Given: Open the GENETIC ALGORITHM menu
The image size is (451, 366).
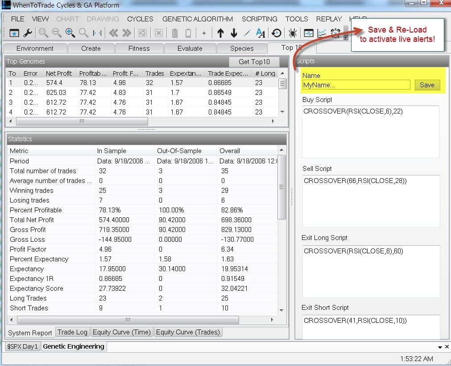Looking at the screenshot, I should [x=198, y=19].
